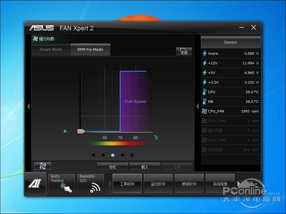Viewport: 286px width, 214px height.
Task: Click the Remote GO! wireless icon
Action: 95,188
